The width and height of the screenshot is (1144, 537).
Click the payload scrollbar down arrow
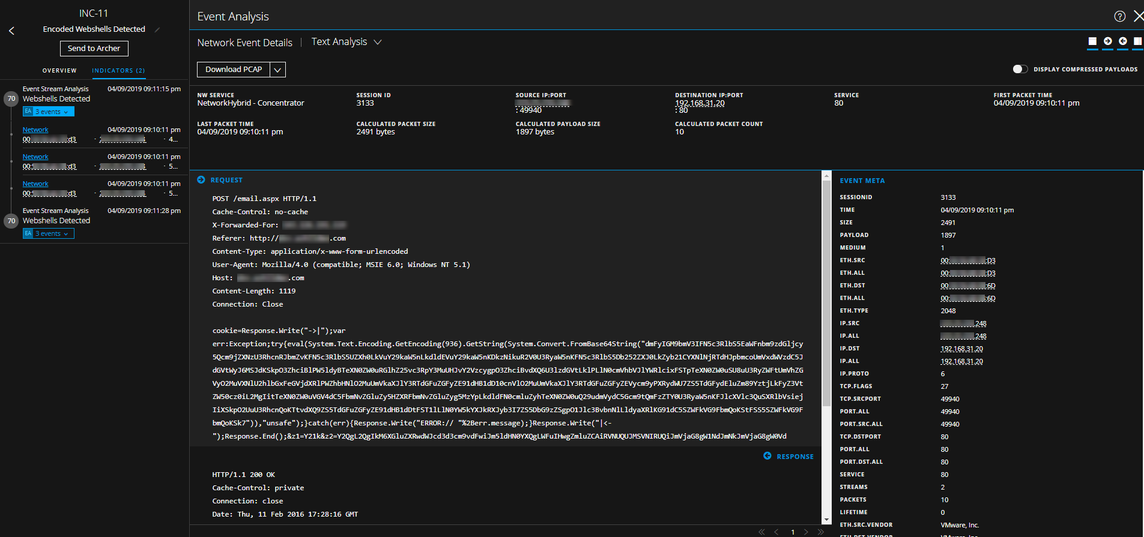point(826,520)
